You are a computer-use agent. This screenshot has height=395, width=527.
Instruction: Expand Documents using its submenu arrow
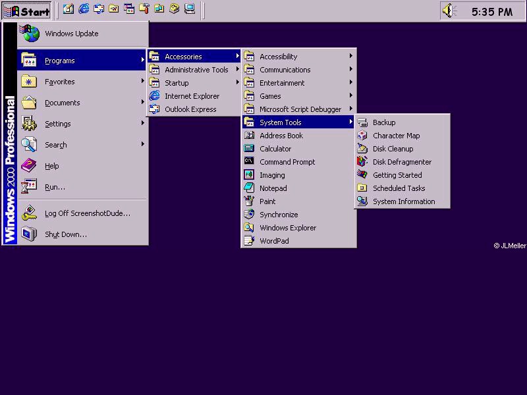142,102
